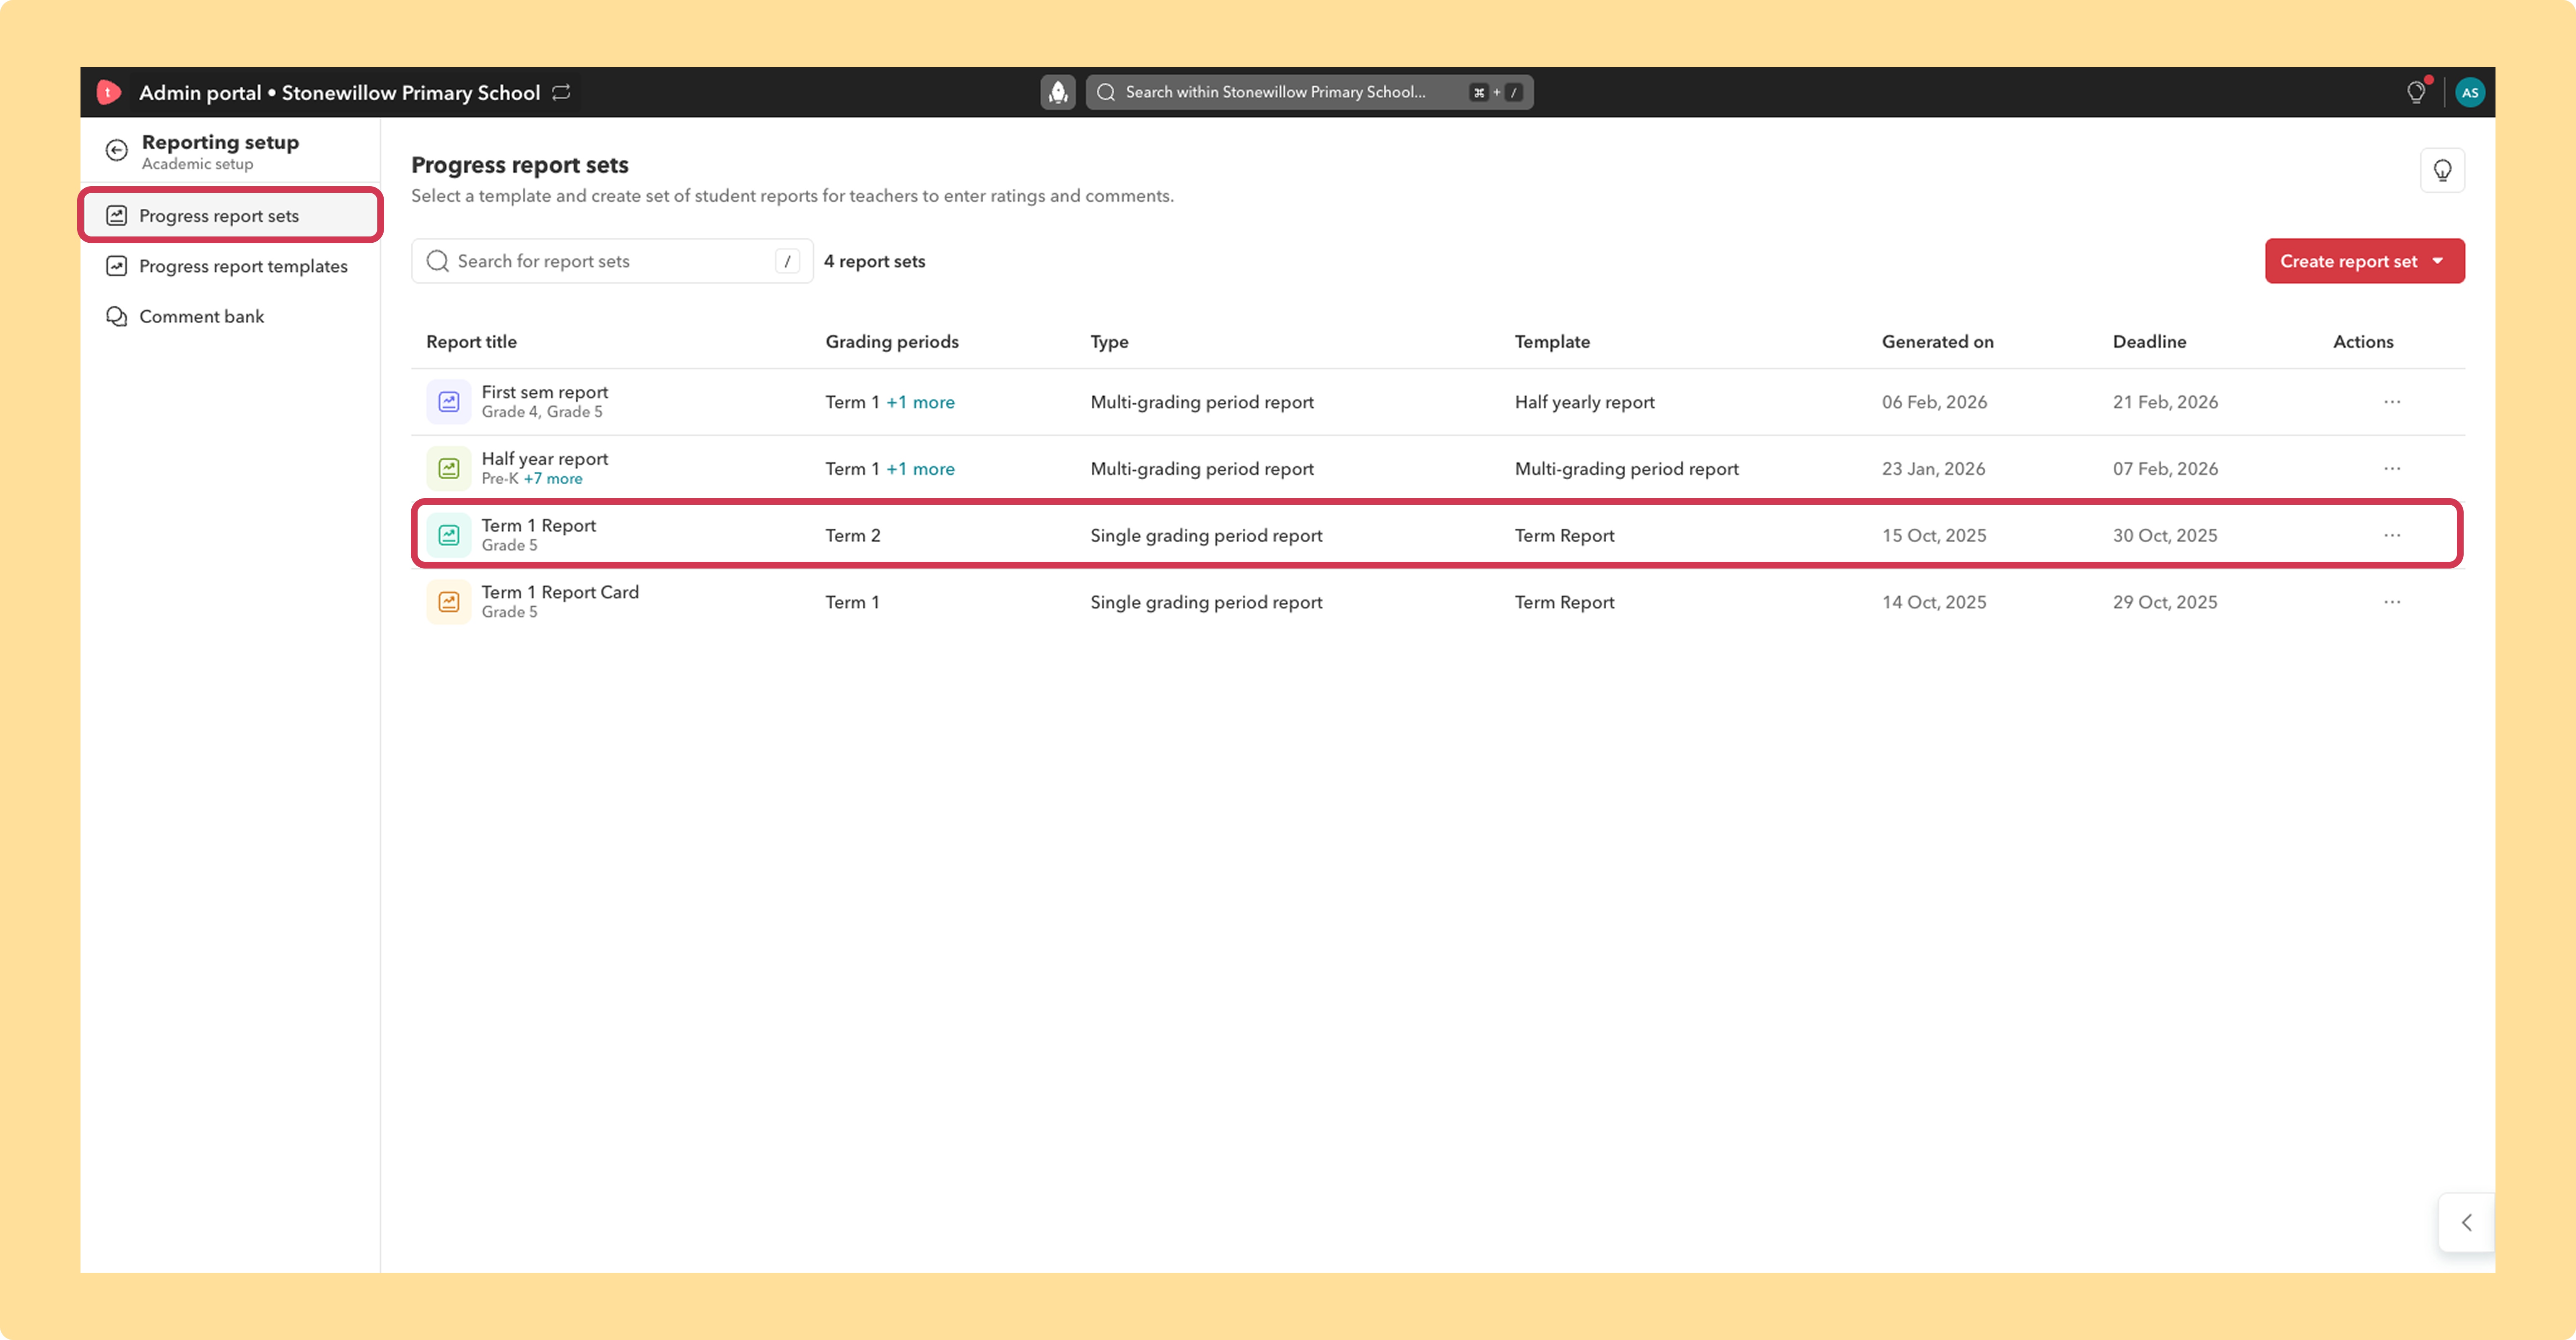Click the 21 Feb, 2026 deadline cell

coord(2165,402)
